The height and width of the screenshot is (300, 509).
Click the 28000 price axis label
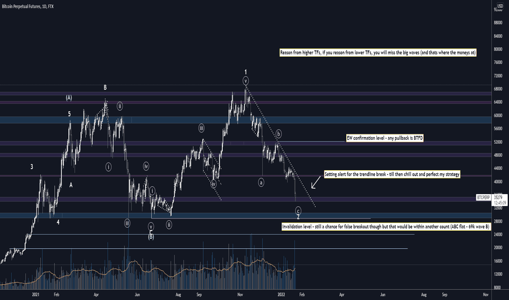498,221
